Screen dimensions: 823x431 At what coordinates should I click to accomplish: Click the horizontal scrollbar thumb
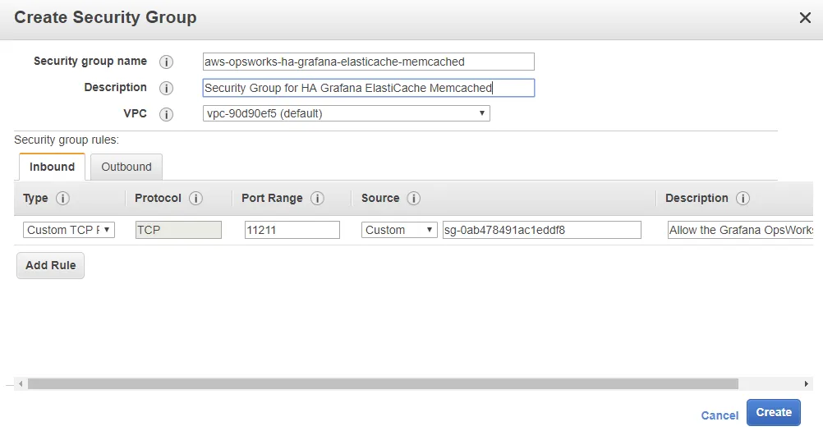coord(382,383)
